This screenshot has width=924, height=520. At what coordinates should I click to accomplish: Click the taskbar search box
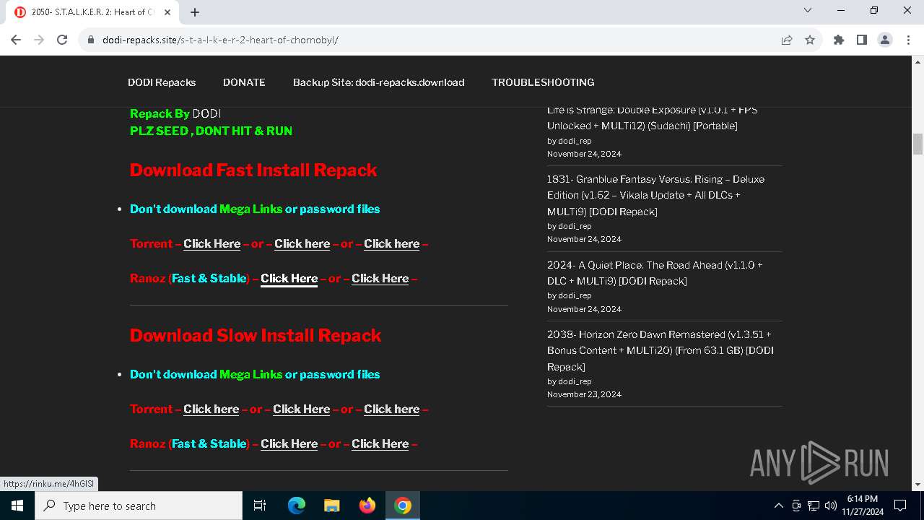139,506
